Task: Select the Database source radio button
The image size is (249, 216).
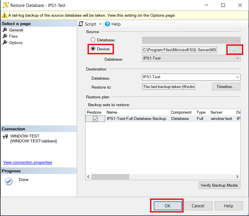Action: (93, 40)
